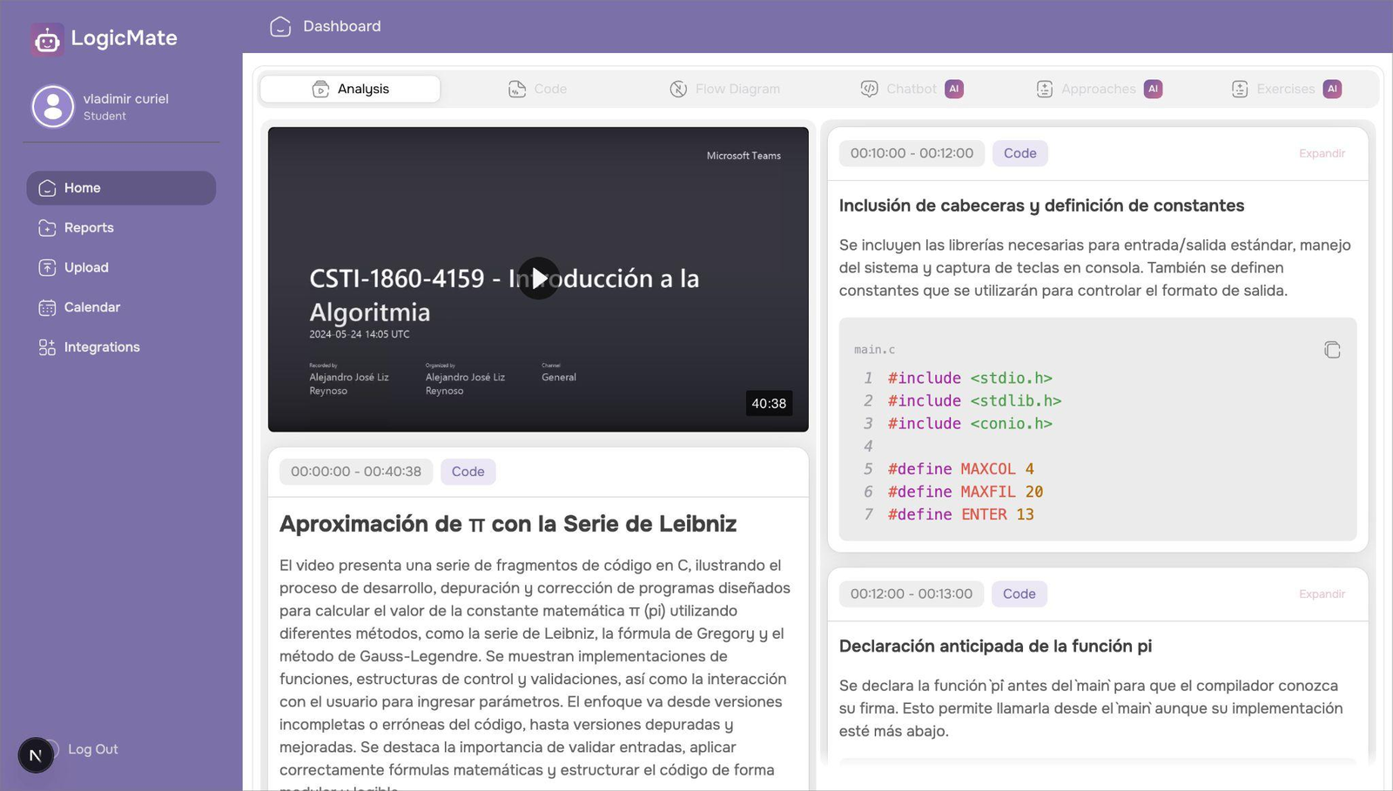Click the AI badge next to Chatbot

[954, 89]
